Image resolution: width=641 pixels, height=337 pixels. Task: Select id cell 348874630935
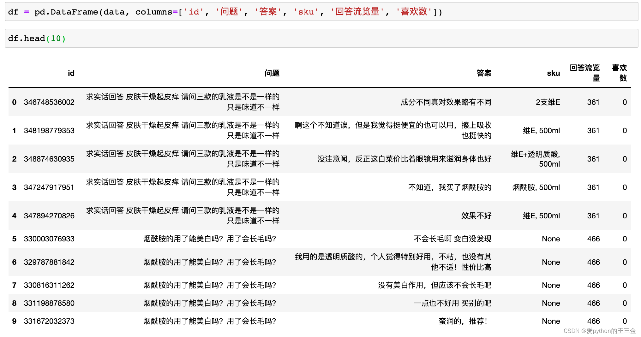pos(49,159)
